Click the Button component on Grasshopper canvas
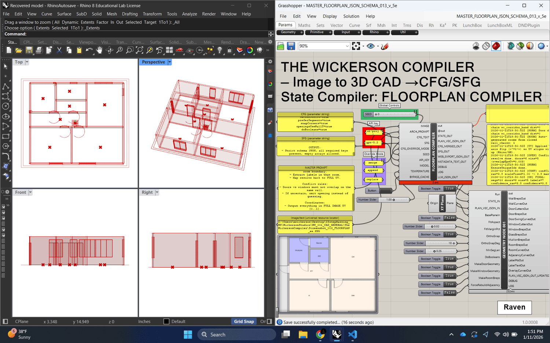The height and width of the screenshot is (343, 550). point(379,191)
